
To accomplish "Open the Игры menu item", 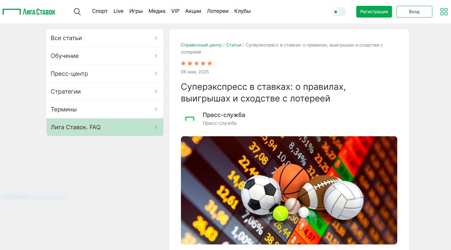I will click(136, 11).
